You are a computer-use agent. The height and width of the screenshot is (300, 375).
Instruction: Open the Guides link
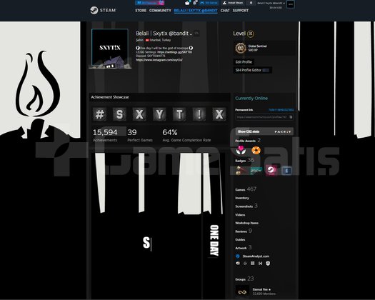coord(240,239)
